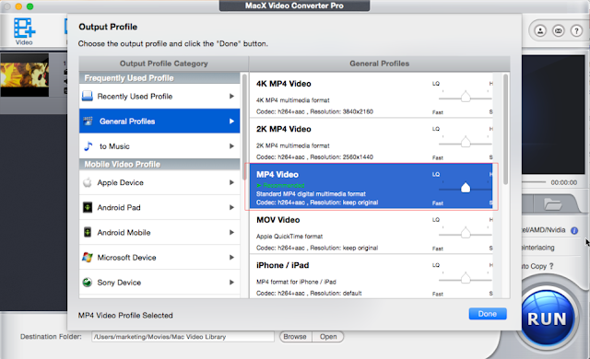Expand Sony Device arrow
This screenshot has width=590, height=359.
[231, 282]
